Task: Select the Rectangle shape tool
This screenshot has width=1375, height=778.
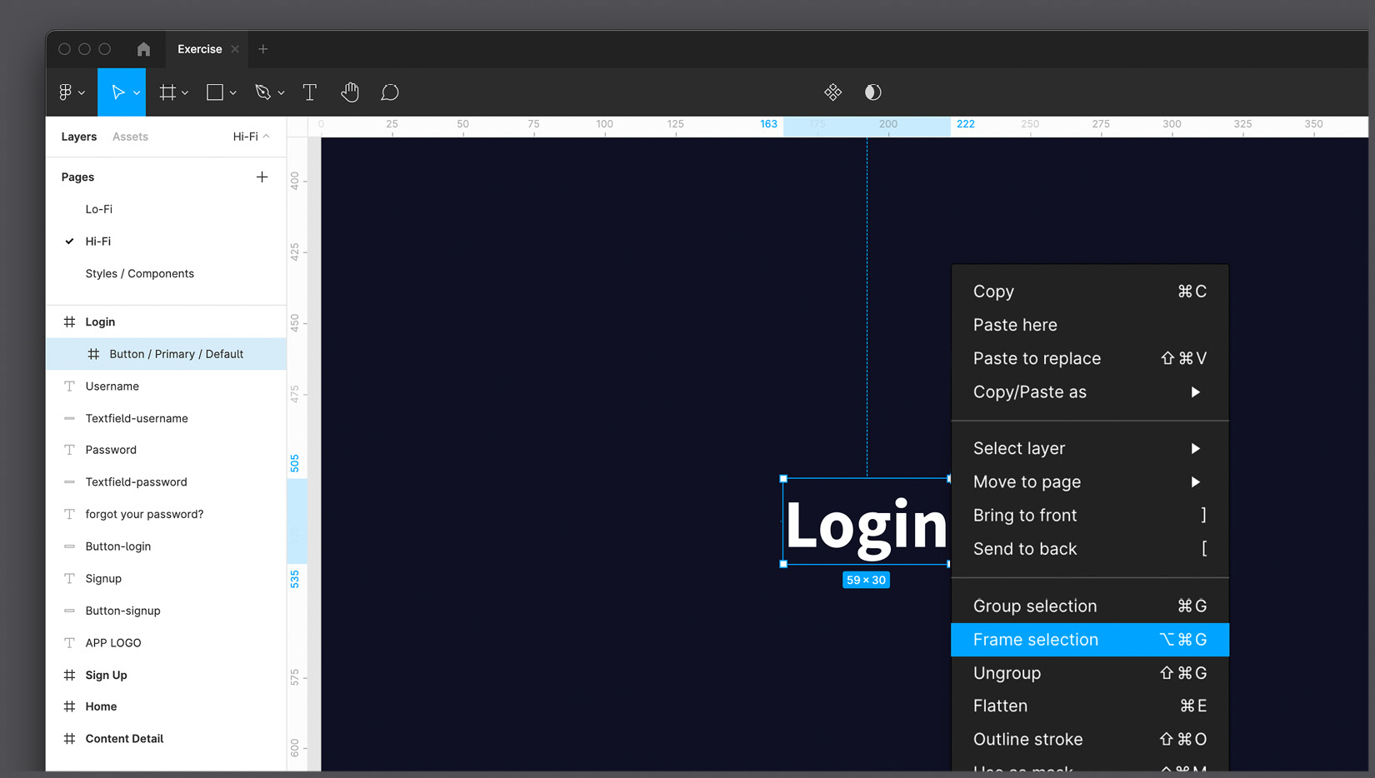Action: click(x=215, y=92)
